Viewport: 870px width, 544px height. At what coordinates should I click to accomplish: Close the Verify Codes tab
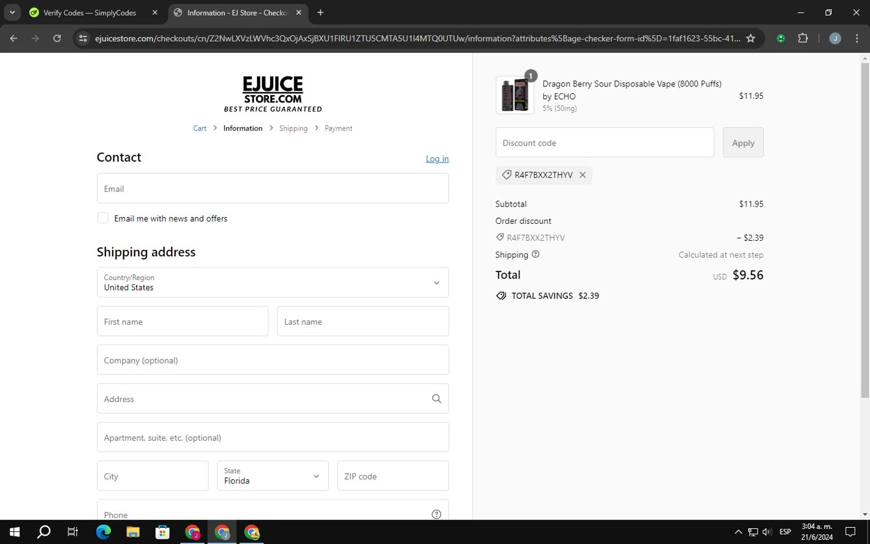[x=155, y=12]
